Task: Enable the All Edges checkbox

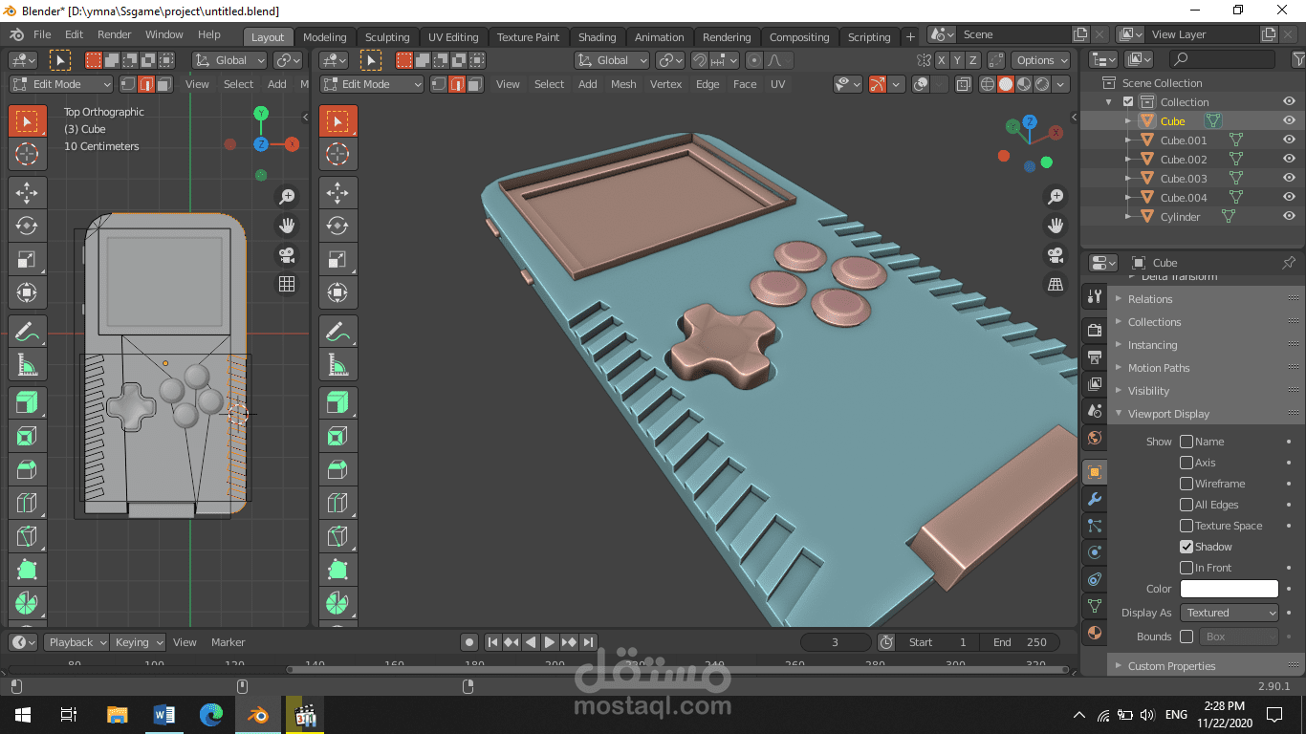Action: [x=1186, y=505]
